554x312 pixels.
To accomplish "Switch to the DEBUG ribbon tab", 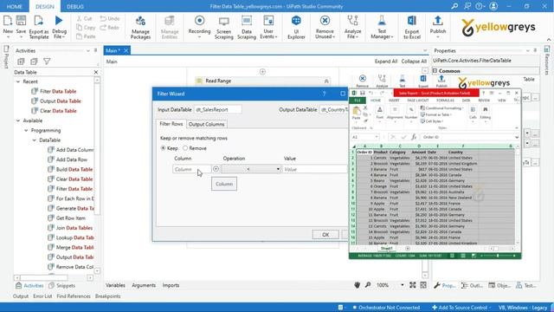I will (75, 6).
